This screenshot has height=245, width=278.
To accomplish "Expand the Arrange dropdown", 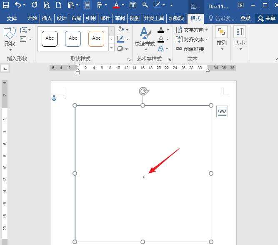I will click(x=221, y=38).
